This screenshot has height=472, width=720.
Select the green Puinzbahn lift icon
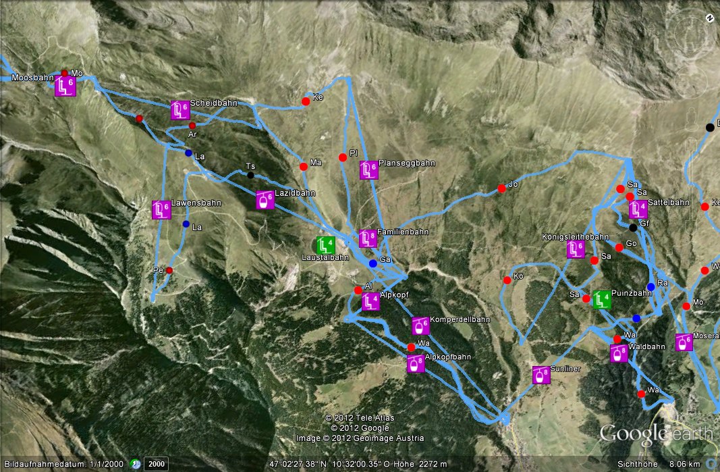click(x=601, y=300)
